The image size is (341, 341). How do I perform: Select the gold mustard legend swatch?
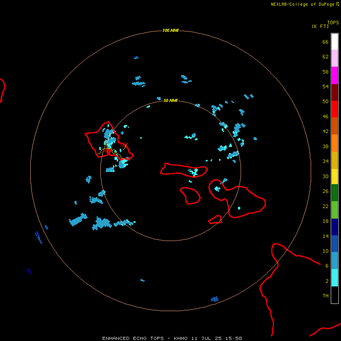335,160
